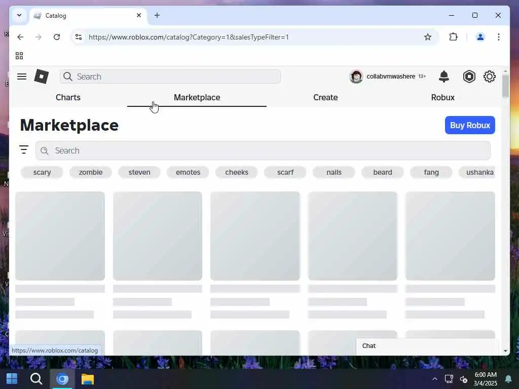Click the muted volume tray icon

point(464,379)
